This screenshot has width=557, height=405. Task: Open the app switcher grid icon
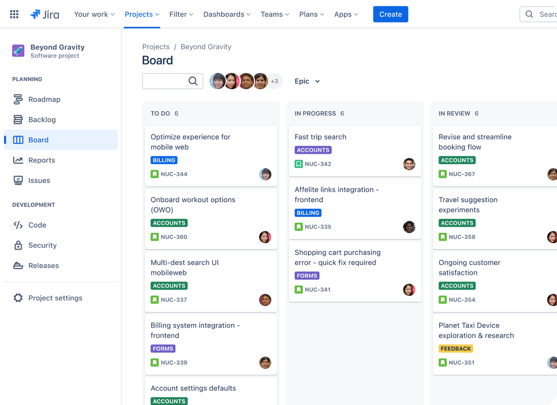[14, 14]
